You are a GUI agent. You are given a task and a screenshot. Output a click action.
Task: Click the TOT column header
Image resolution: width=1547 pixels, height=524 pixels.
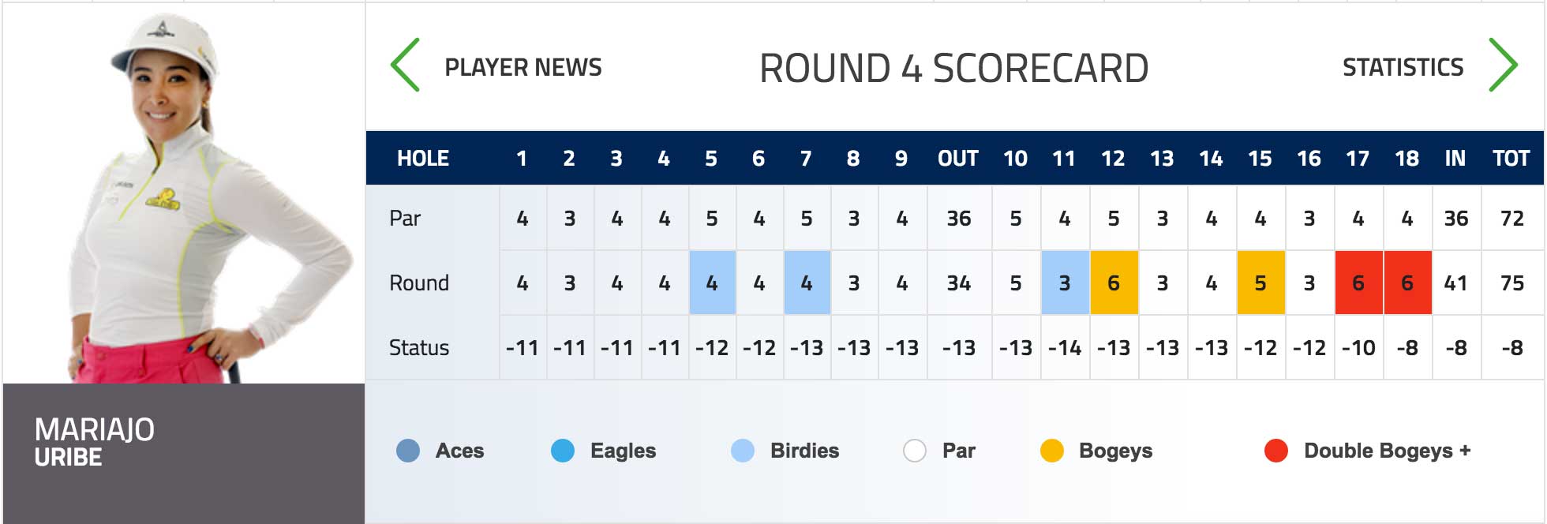pyautogui.click(x=1511, y=159)
